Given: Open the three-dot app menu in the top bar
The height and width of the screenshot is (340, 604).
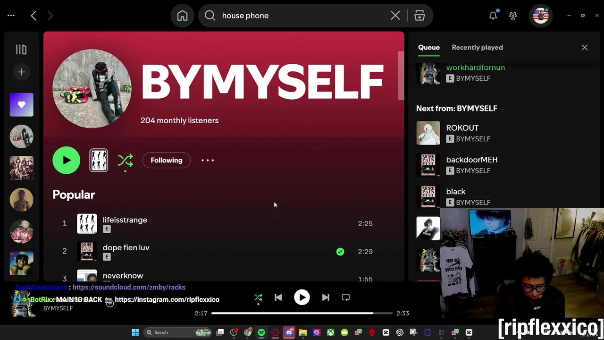Looking at the screenshot, I should point(11,16).
